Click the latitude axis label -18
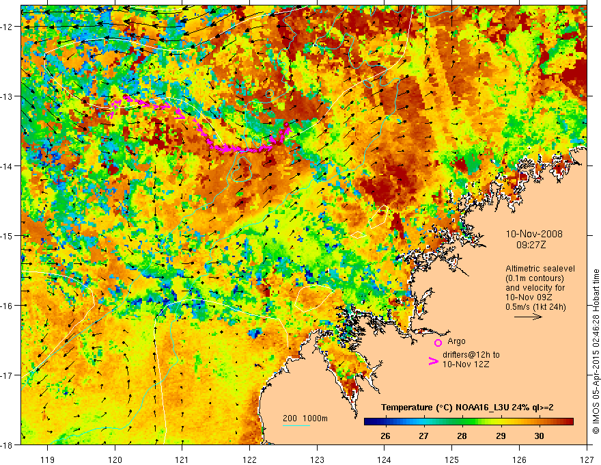601x465 pixels. 7,445
